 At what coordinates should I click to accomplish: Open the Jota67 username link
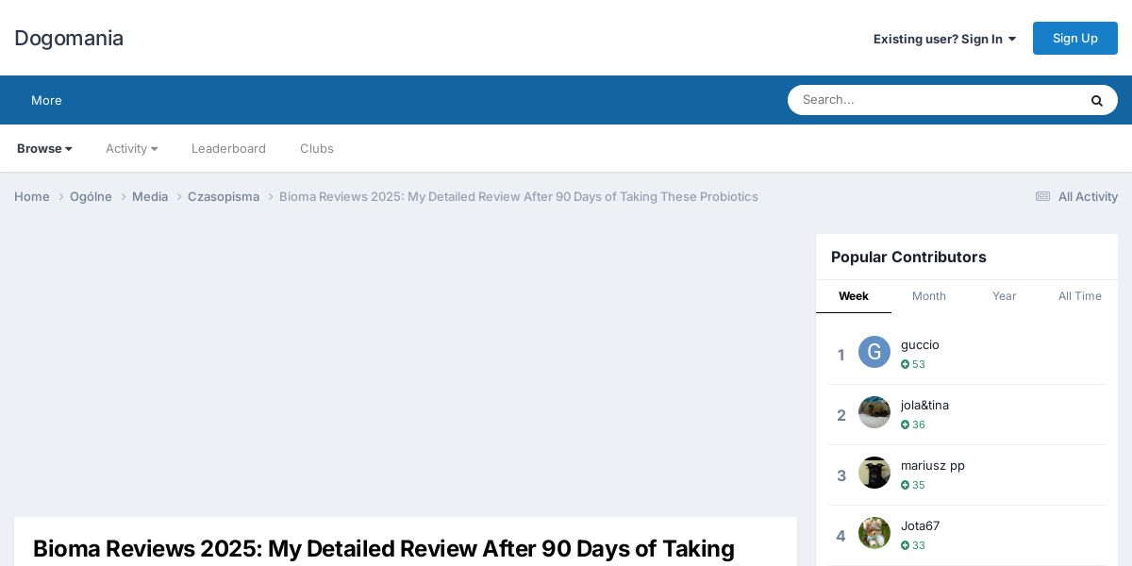point(920,525)
